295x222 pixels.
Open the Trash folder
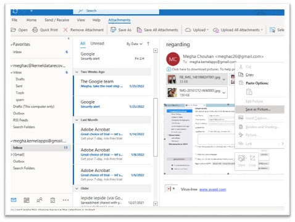20,92
